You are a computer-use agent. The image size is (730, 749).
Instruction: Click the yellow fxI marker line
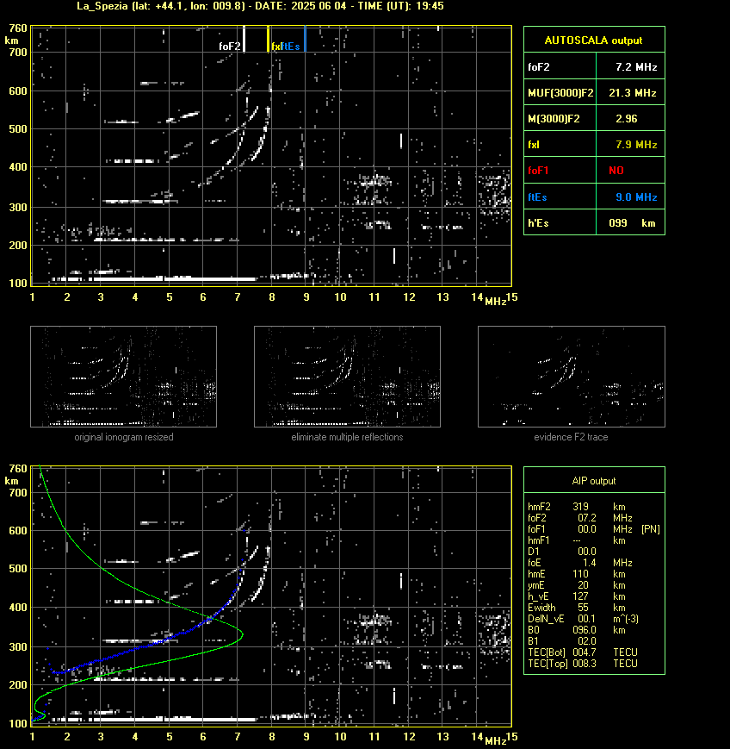click(268, 39)
